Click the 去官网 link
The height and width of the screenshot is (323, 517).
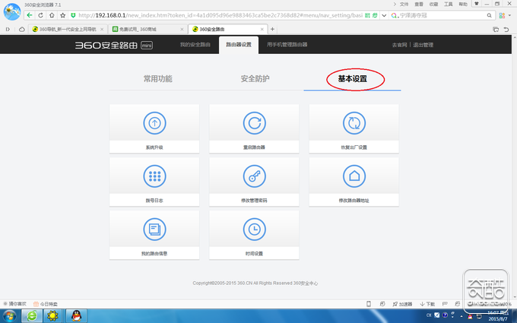pyautogui.click(x=399, y=45)
